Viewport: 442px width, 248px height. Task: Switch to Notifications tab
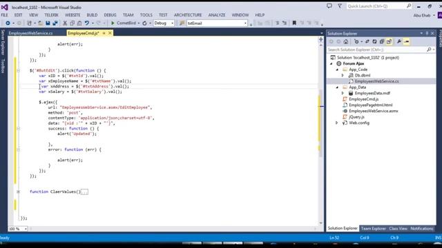pos(422,229)
